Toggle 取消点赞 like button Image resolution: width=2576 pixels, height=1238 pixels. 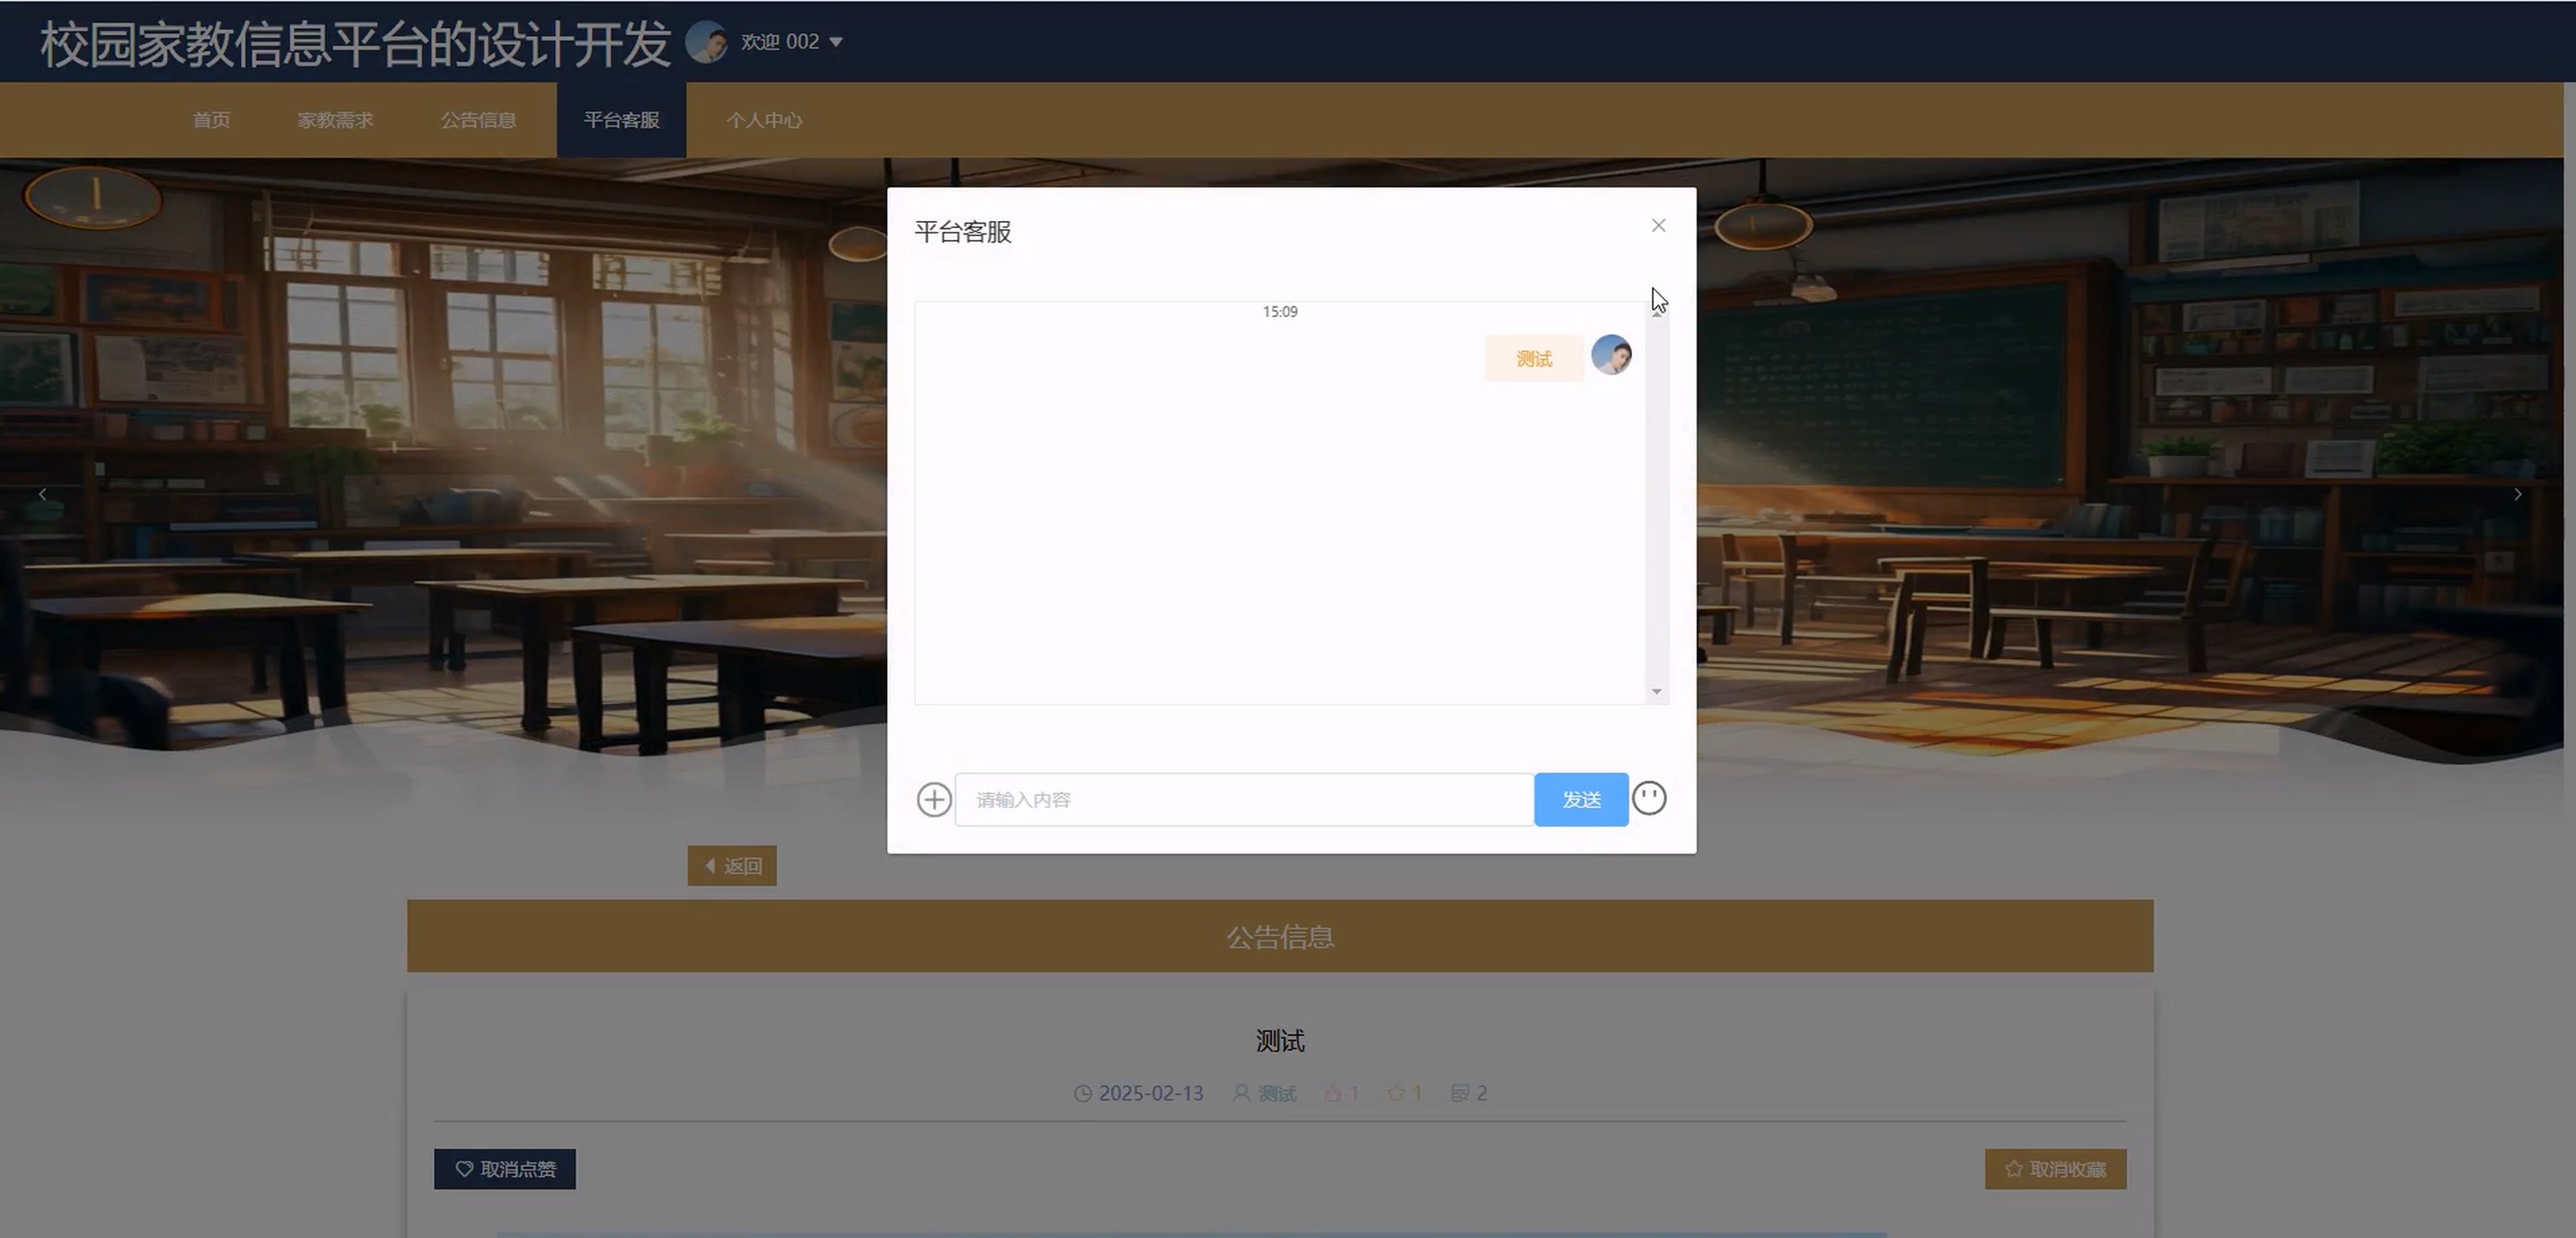[x=505, y=1169]
